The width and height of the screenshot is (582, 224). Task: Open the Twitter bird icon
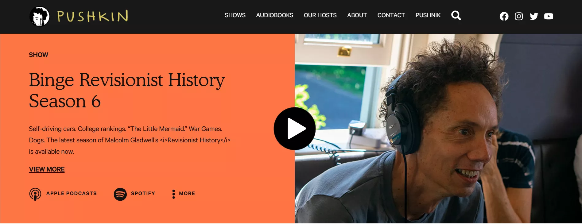(534, 16)
